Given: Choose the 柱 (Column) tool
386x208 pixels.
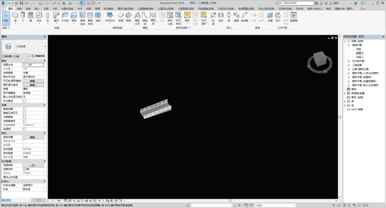Looking at the screenshot, I should tap(48, 17).
